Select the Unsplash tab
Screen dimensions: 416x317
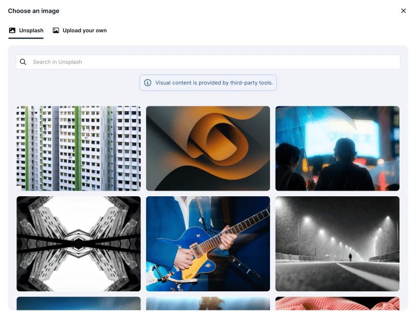tap(26, 30)
